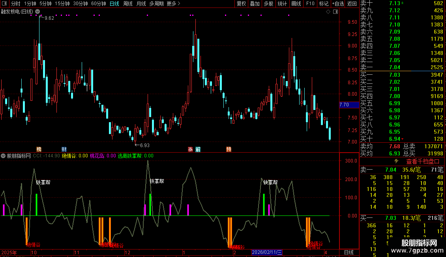The image size is (446, 257).
Task: Click the 买一 7.03 18.3/笔 queue header
Action: (x=402, y=218)
